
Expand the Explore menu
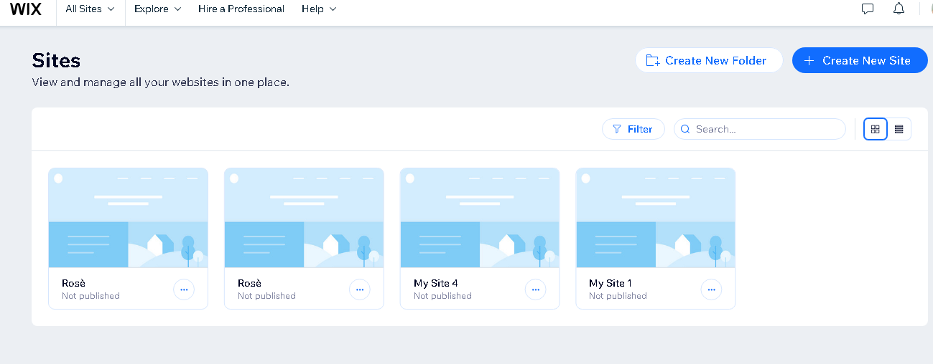click(x=157, y=9)
